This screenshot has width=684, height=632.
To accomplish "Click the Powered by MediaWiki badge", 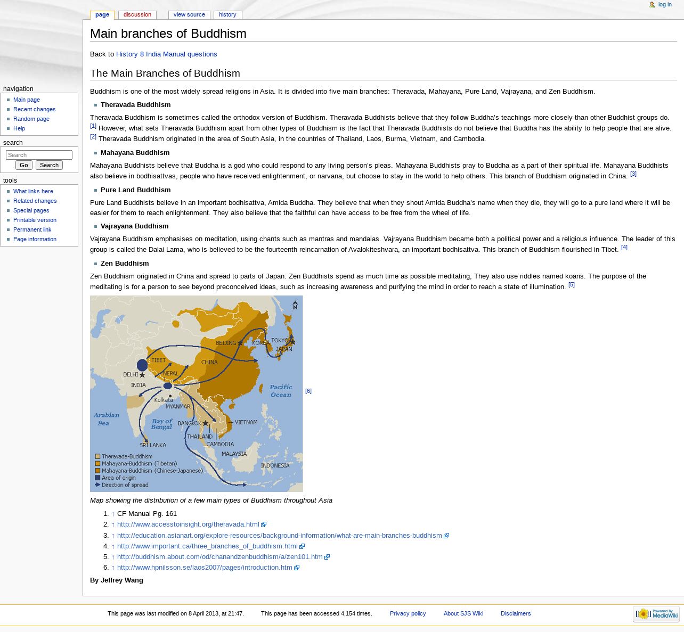I will (656, 614).
